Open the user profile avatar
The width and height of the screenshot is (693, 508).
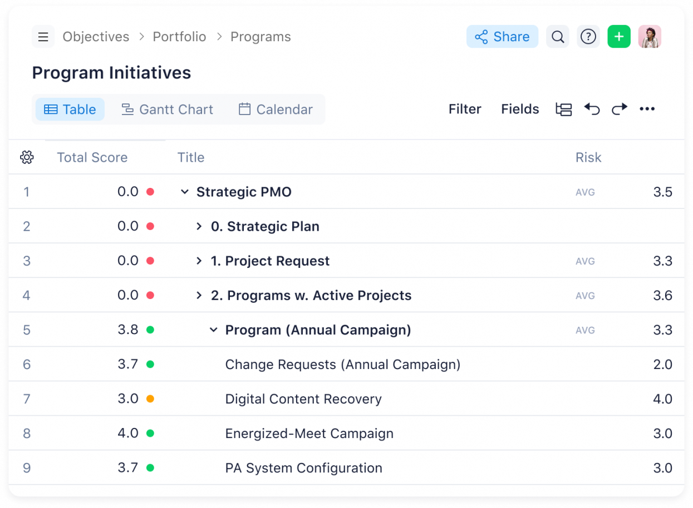650,37
